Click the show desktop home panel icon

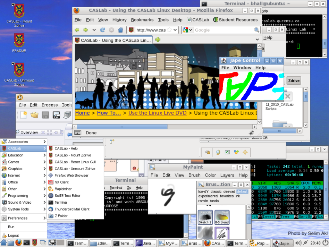[x=3, y=242]
